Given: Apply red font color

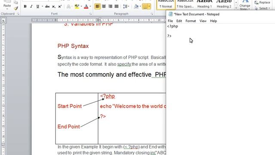Looking at the screenshot, I should click(x=86, y=6).
